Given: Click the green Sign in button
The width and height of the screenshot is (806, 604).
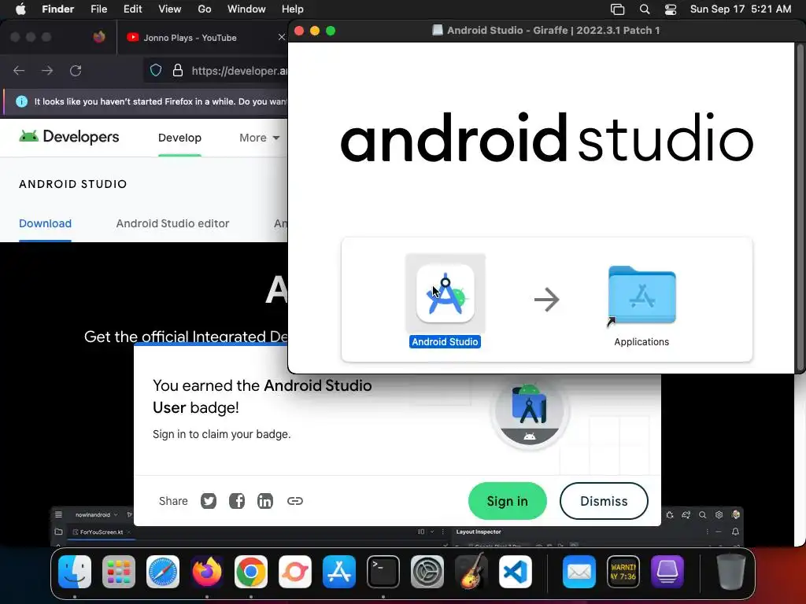Looking at the screenshot, I should [508, 501].
